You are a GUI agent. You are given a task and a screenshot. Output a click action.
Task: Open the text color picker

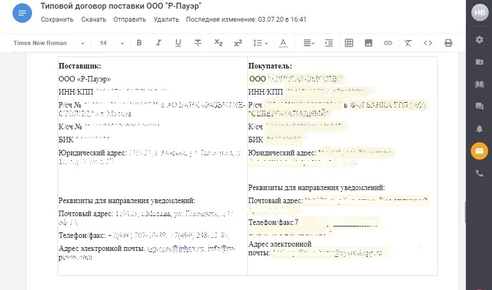click(x=283, y=43)
